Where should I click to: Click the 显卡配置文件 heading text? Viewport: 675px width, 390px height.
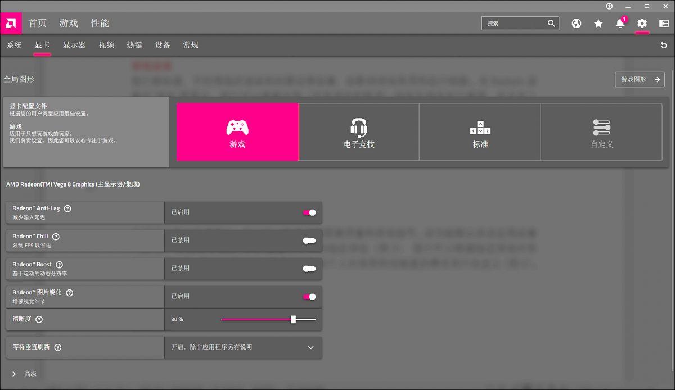point(28,106)
